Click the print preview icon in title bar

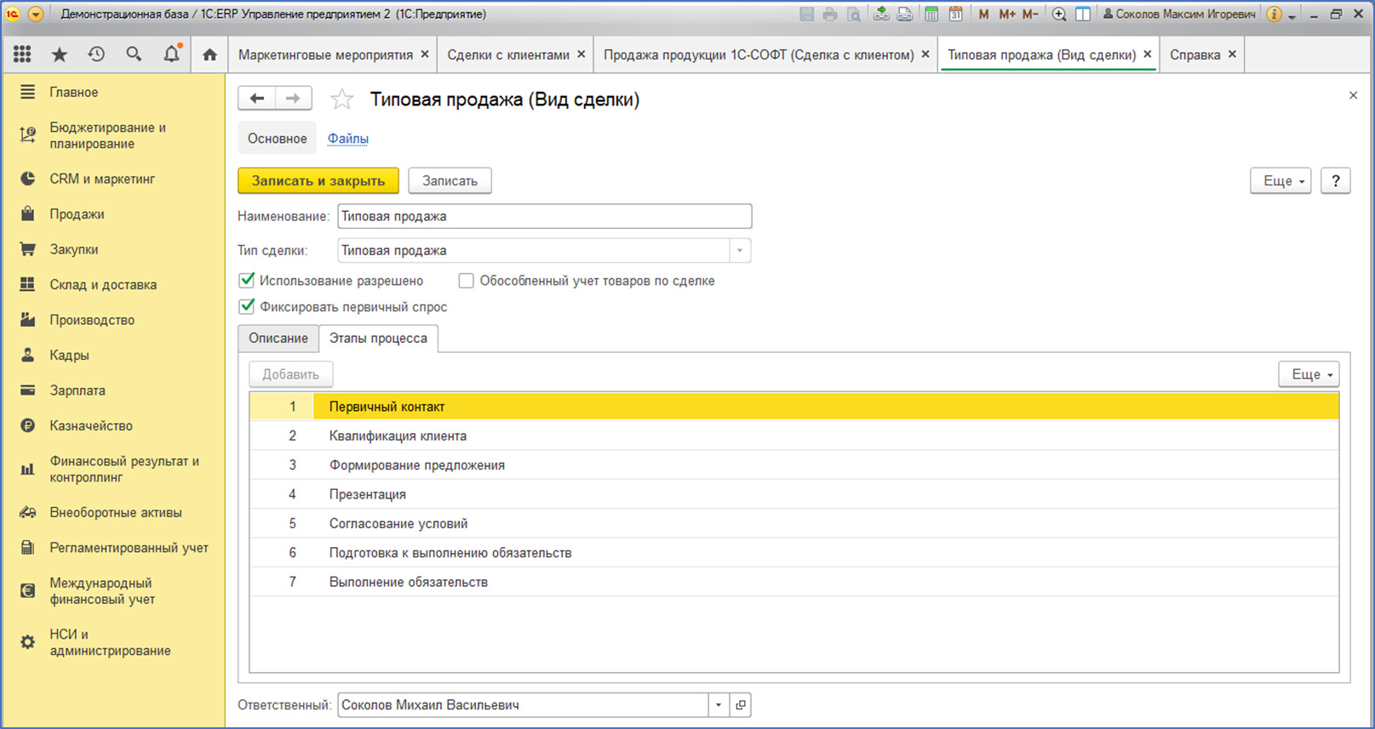click(854, 14)
